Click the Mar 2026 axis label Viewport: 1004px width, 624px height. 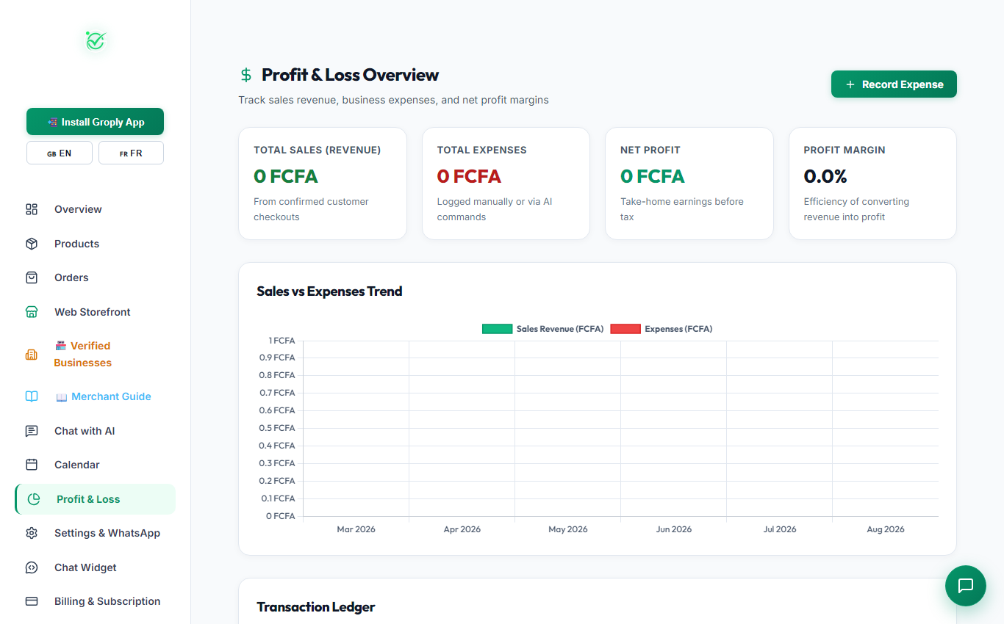tap(356, 529)
